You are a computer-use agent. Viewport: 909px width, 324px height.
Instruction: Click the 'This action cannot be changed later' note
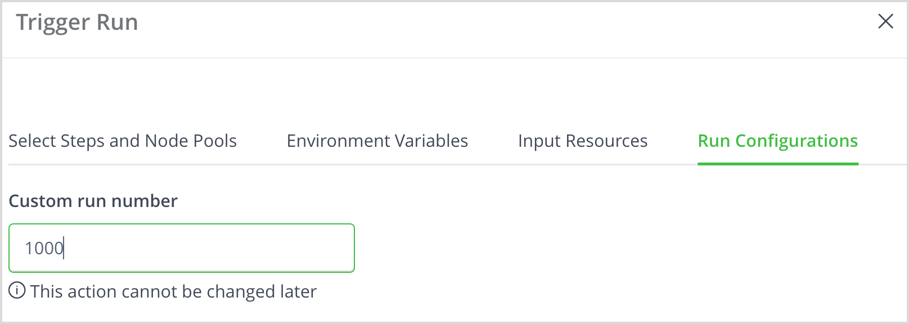click(x=173, y=291)
